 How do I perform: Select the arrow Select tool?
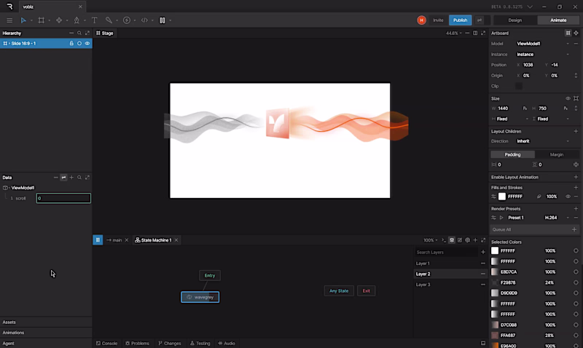tap(23, 20)
